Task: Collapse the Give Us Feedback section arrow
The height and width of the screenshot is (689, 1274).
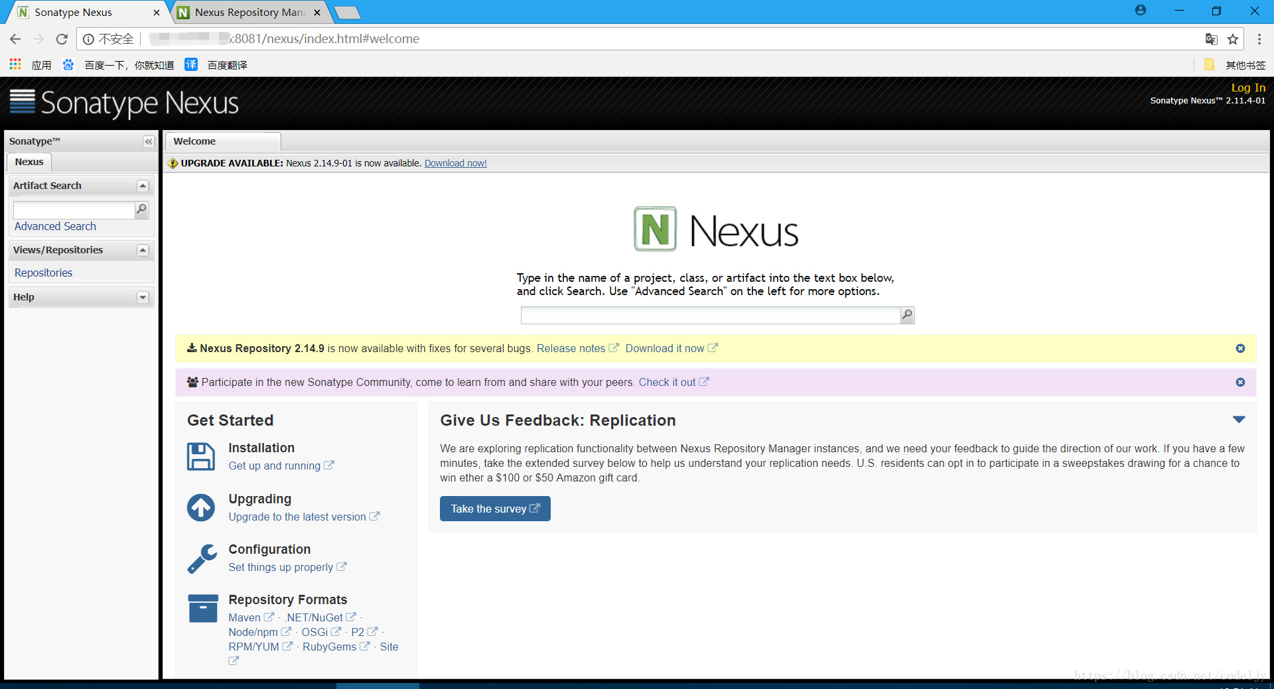Action: tap(1239, 420)
